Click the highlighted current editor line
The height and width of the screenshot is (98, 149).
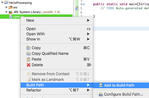click(x=121, y=29)
